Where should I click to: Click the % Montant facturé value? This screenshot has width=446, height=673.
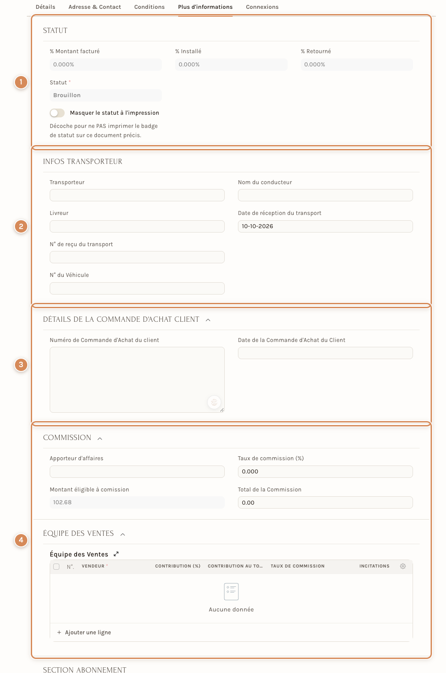(x=106, y=65)
